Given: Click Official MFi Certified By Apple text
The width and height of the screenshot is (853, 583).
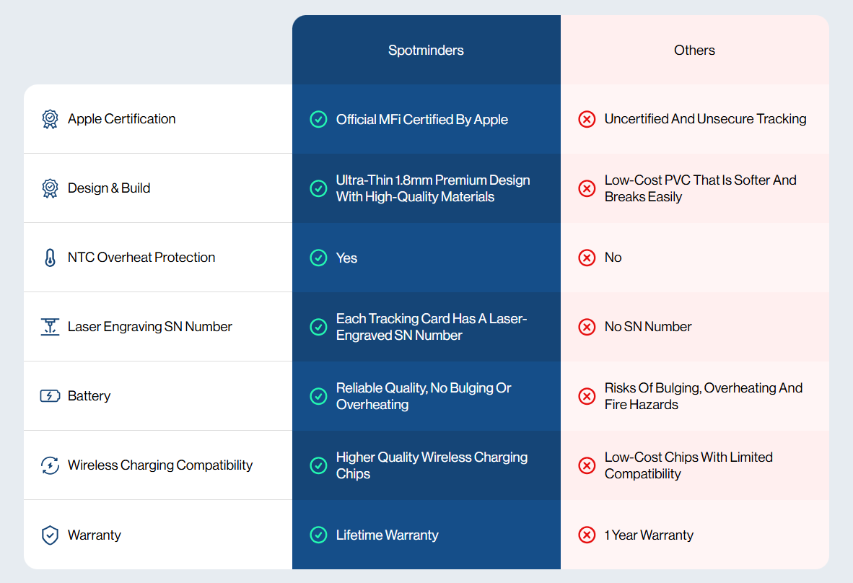Looking at the screenshot, I should [421, 120].
